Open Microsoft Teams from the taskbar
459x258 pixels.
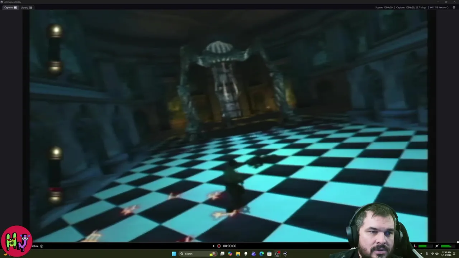(x=254, y=254)
